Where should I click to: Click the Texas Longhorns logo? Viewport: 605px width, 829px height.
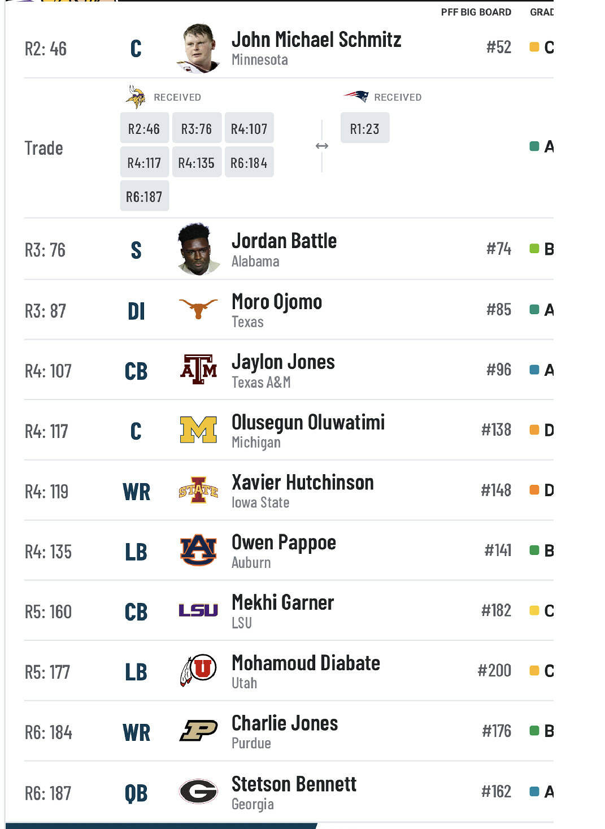[x=198, y=309]
